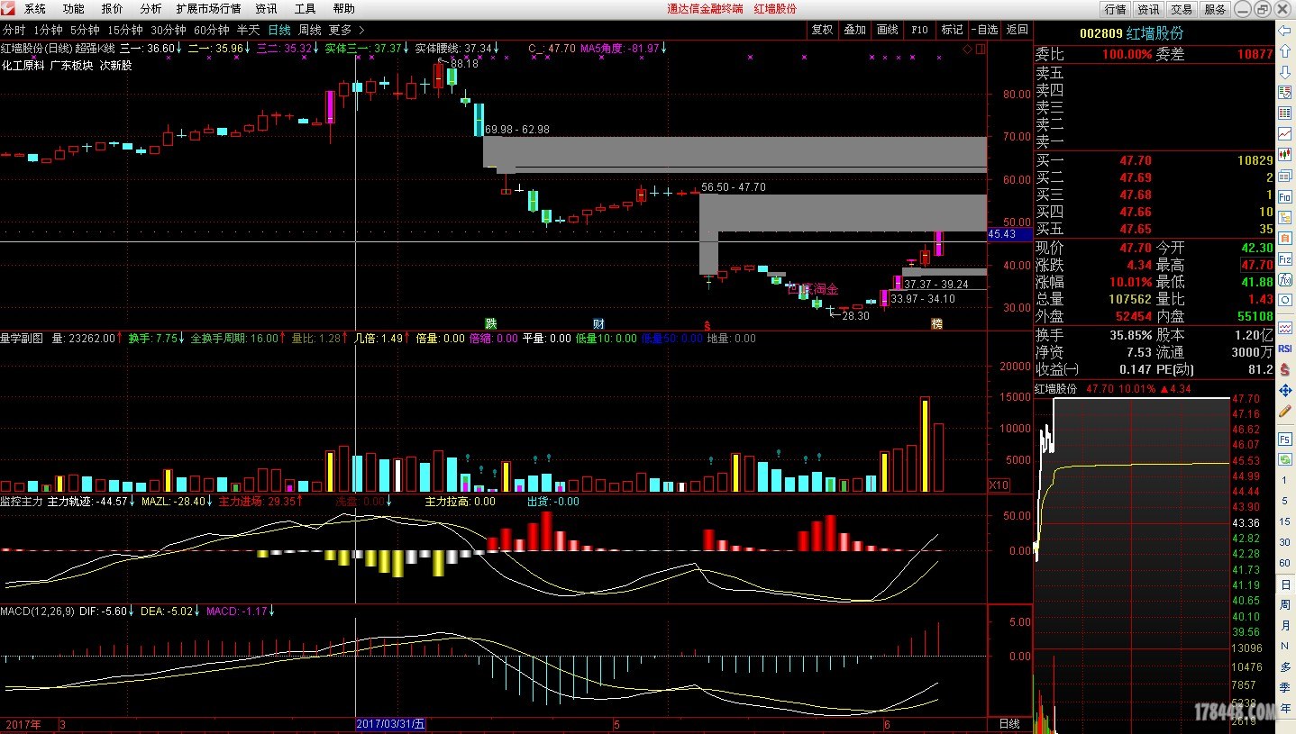Viewport: 1296px width, 734px height.
Task: Click the wavy indicator chart sidebar icon
Action: [1284, 328]
